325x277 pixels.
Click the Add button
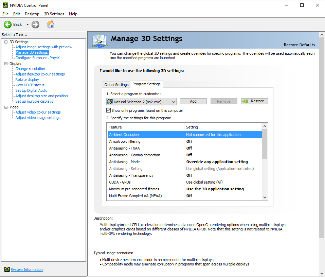click(x=193, y=101)
